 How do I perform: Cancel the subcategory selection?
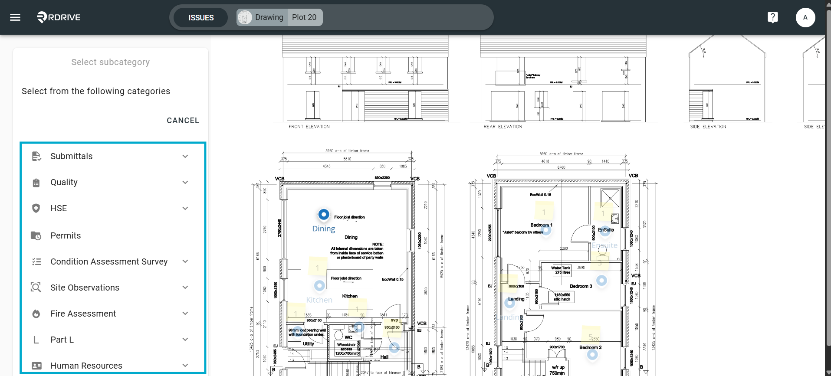pyautogui.click(x=183, y=121)
